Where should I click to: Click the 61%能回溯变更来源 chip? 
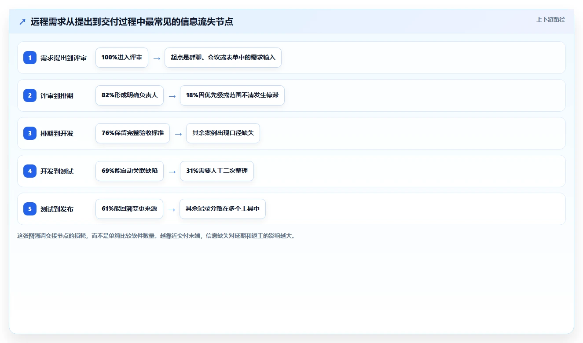pos(129,209)
